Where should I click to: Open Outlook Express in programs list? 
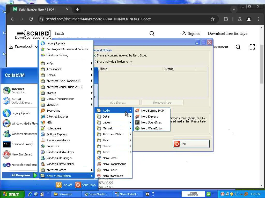click(66, 134)
